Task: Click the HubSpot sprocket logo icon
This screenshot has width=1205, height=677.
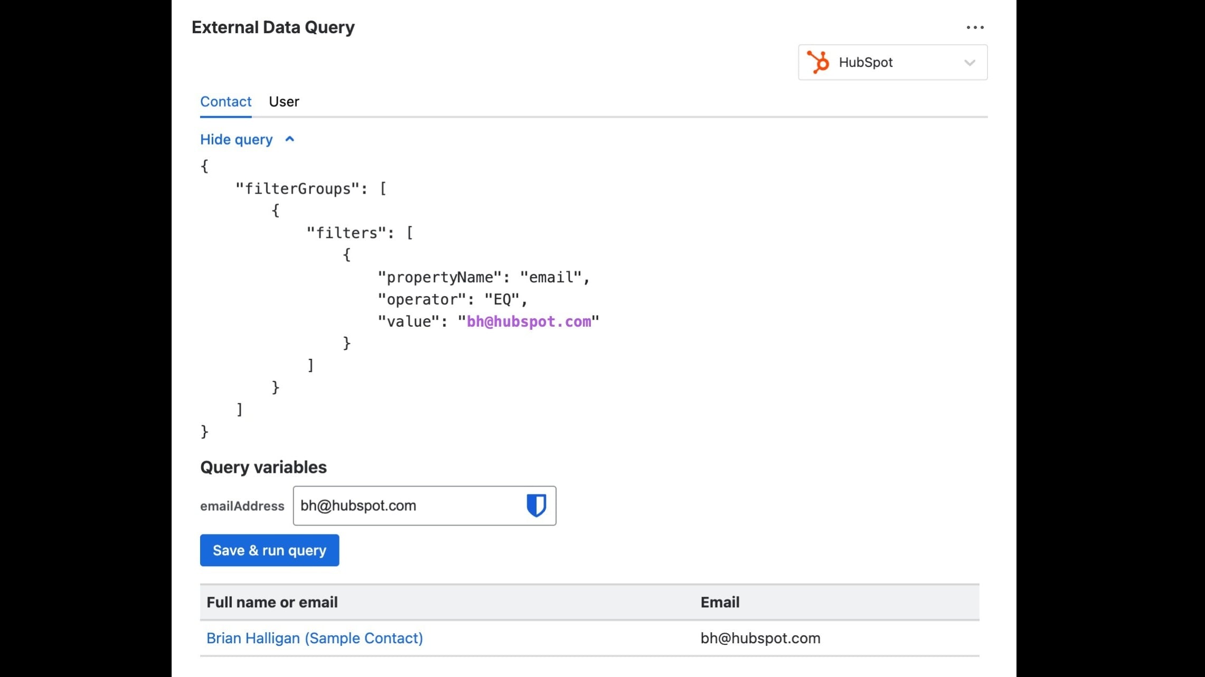Action: 818,62
